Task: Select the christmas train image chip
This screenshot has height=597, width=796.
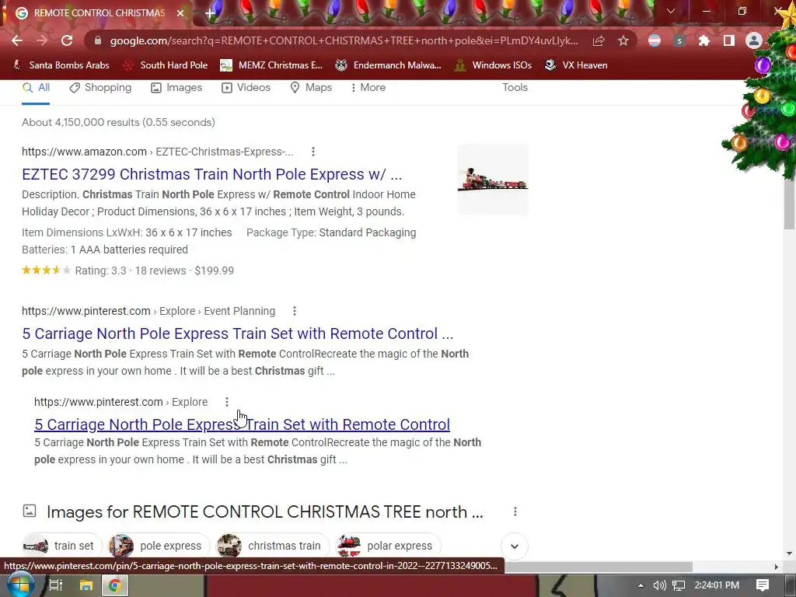Action: click(x=273, y=546)
